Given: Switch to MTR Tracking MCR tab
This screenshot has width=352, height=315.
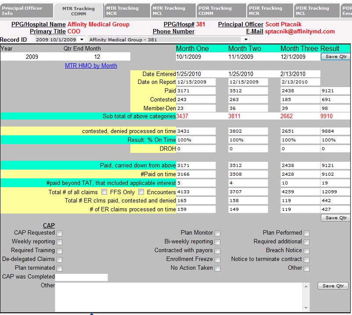Looking at the screenshot, I should pos(127,11).
